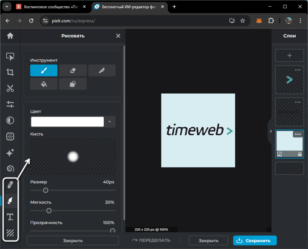Switch to the Бесплатный ИИ-редактор tab

(129, 7)
